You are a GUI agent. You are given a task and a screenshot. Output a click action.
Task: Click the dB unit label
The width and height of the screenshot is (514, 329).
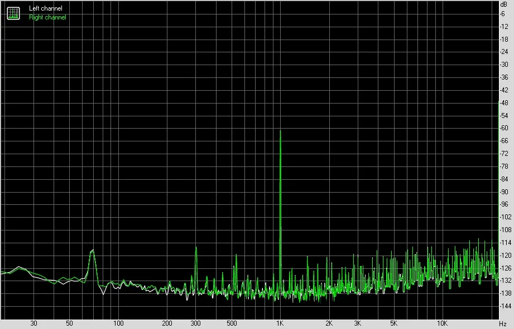coord(503,4)
